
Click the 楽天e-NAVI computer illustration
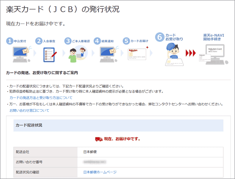pos(213,54)
